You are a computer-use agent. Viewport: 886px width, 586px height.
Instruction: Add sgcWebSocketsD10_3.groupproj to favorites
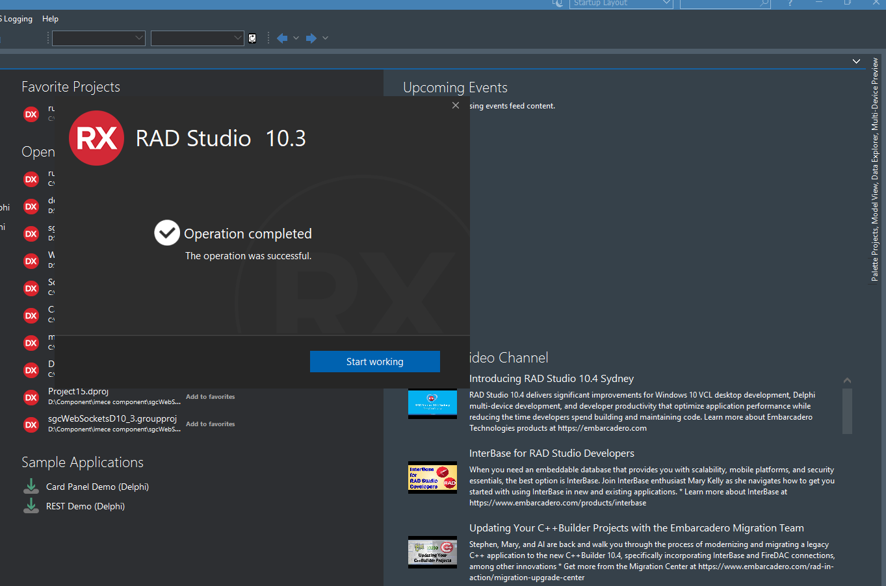click(211, 424)
